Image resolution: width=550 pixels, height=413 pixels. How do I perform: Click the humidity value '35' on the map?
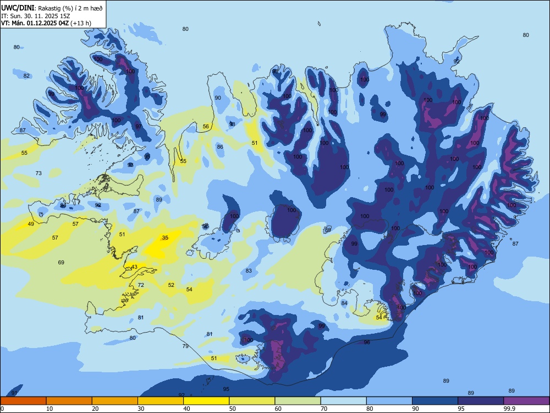(165, 238)
